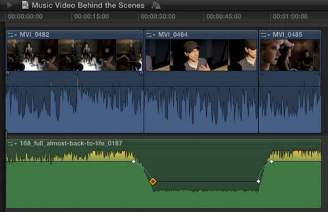The height and width of the screenshot is (212, 328).
Task: Select the Music Video Behind the Scenes title
Action: 88,5
